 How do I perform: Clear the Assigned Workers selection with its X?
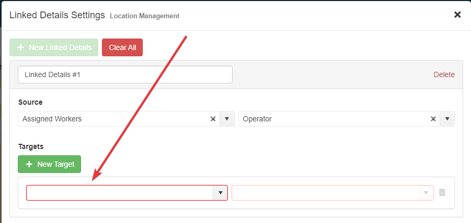[213, 119]
